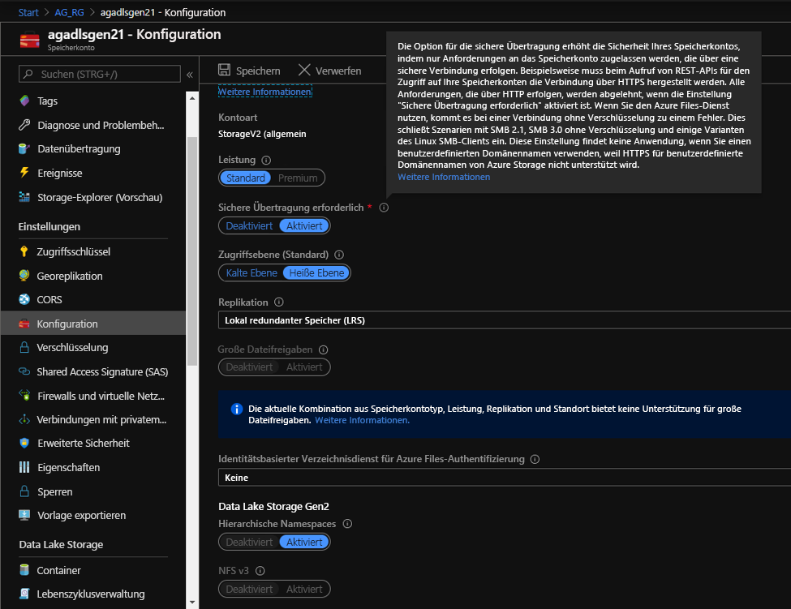
Task: Click the Diagnose wrench icon
Action: pos(24,125)
